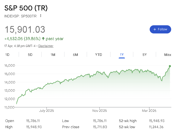Click the Open value 15,786.11
The height and width of the screenshot is (132, 175).
[x=33, y=121]
